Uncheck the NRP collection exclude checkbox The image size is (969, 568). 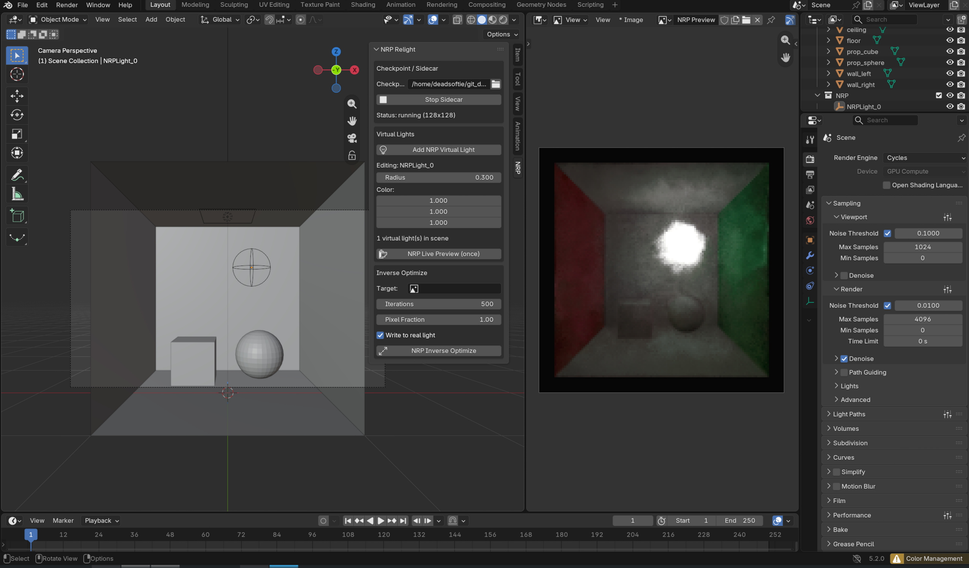[939, 95]
